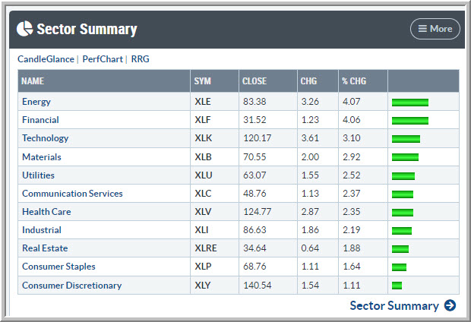This screenshot has width=471, height=322.
Task: Sort table by CLOSE column header
Action: coord(254,80)
